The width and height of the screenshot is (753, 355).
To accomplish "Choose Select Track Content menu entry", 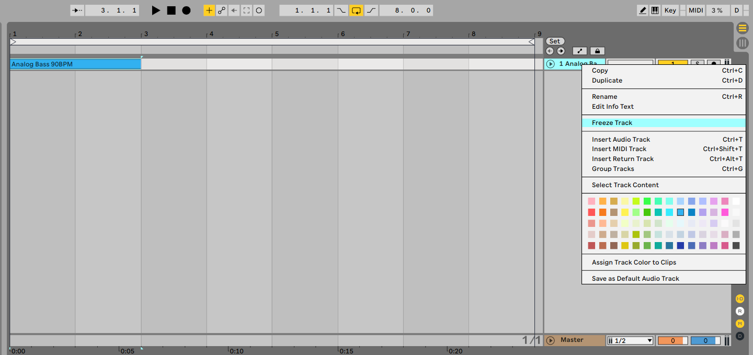I will tap(664, 185).
